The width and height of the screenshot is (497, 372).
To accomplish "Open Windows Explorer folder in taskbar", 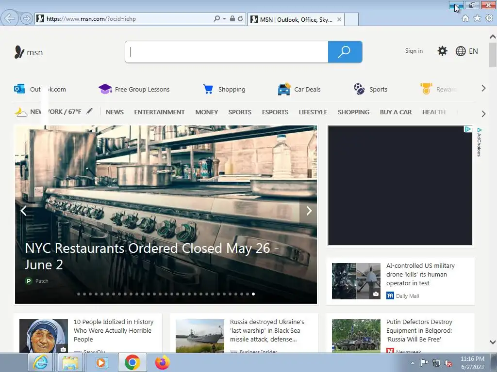I will [70, 362].
